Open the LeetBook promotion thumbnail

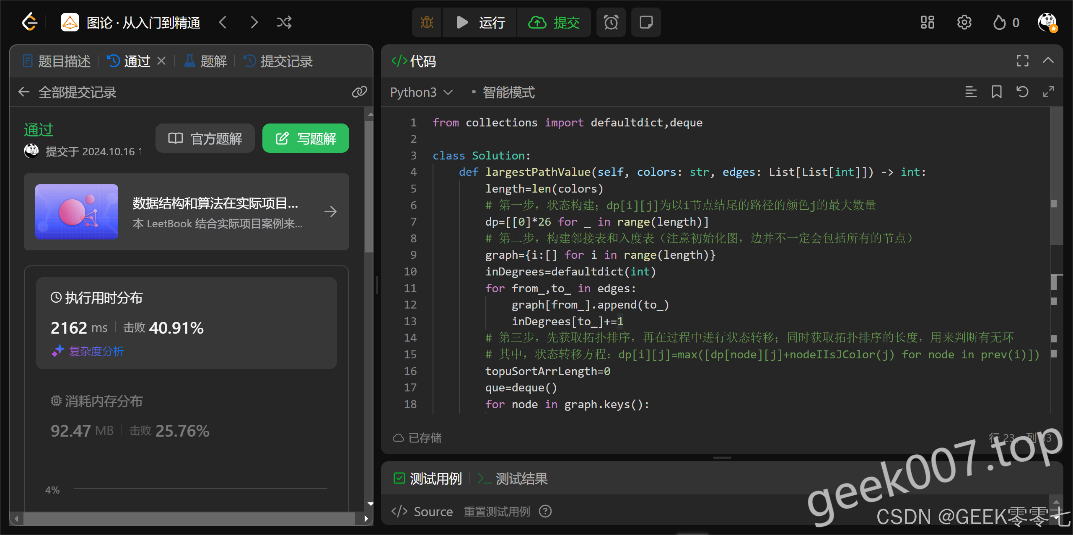click(x=77, y=212)
